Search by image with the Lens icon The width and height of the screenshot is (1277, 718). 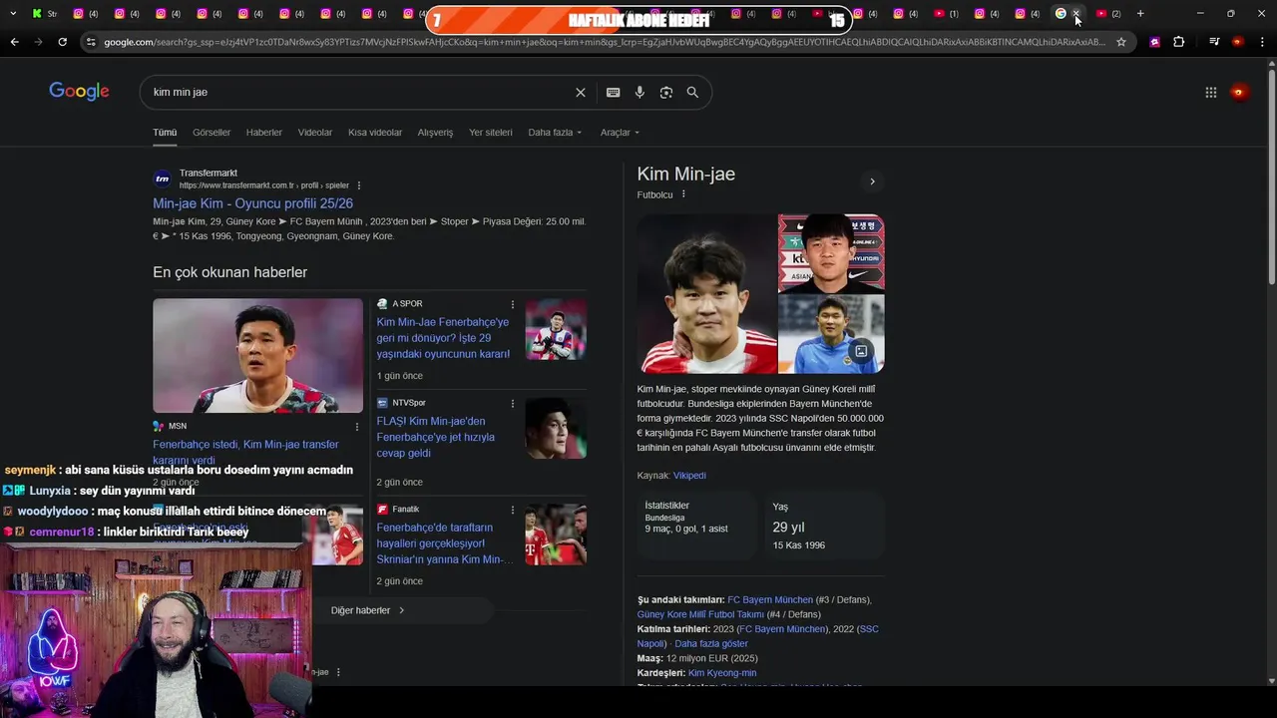pos(666,92)
